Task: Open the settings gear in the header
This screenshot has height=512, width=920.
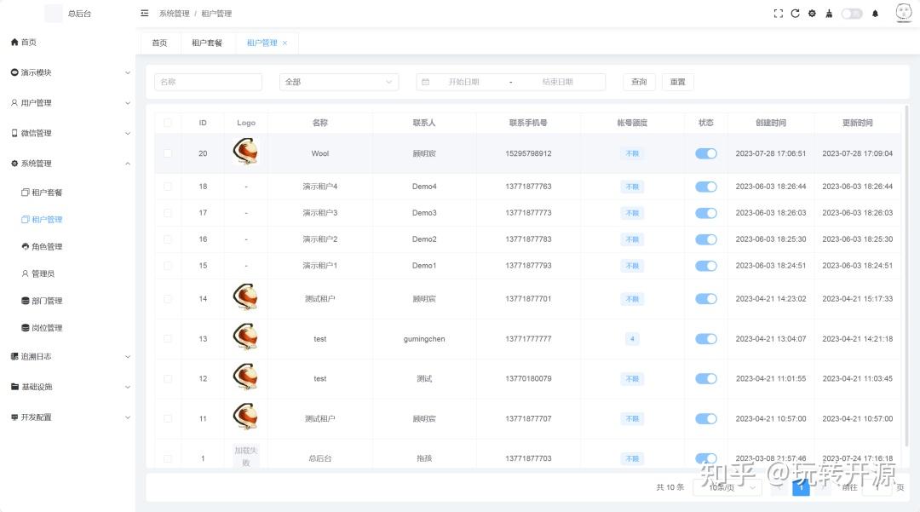Action: [812, 14]
